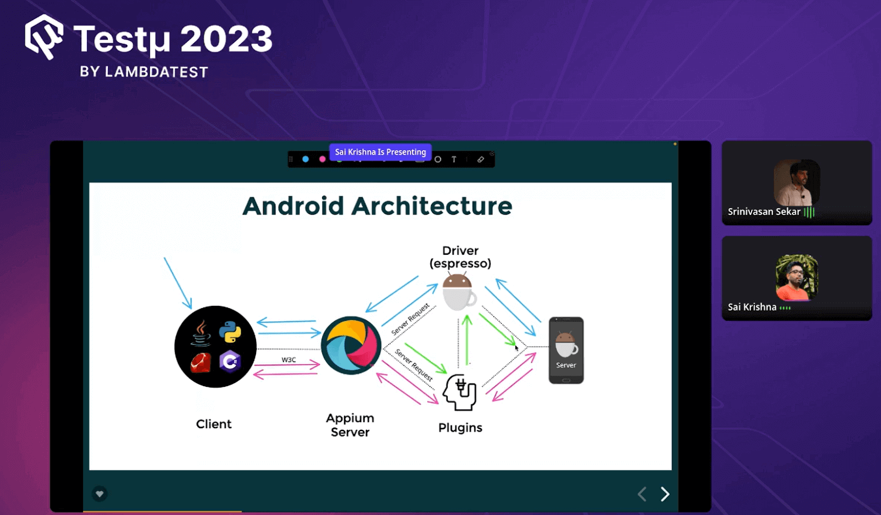The width and height of the screenshot is (881, 515).
Task: Click the Sai Krishna Is Presenting banner
Action: coord(380,152)
